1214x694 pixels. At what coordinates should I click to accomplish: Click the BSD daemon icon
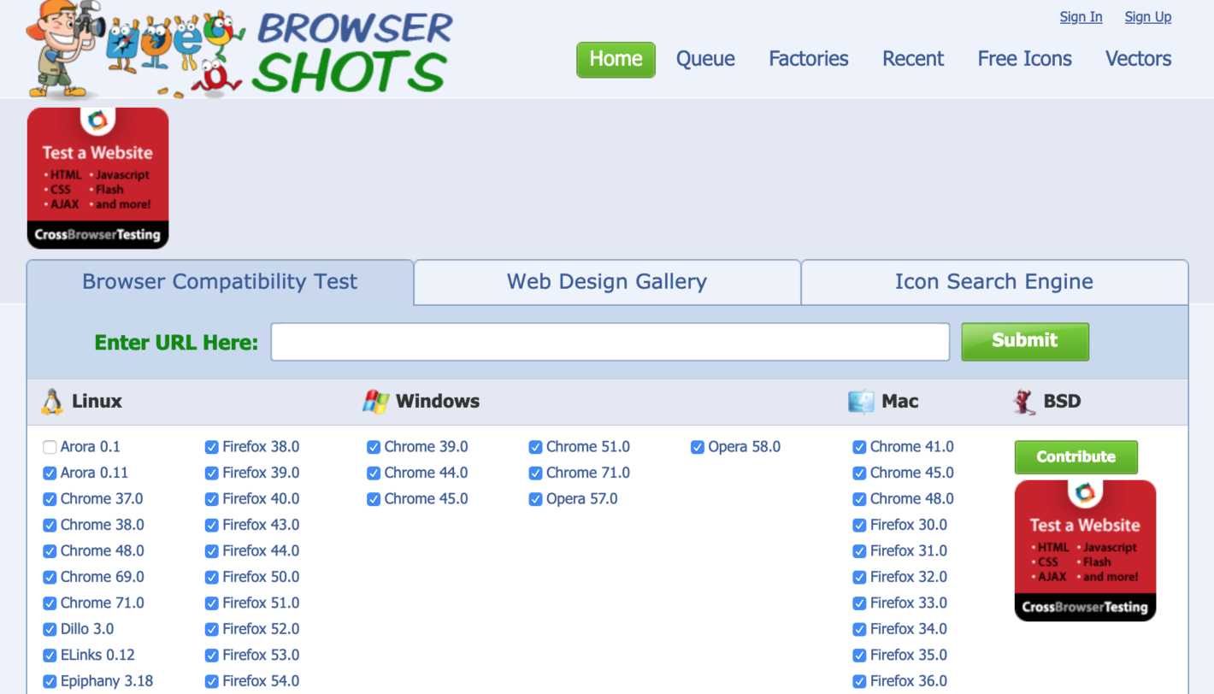tap(1023, 402)
